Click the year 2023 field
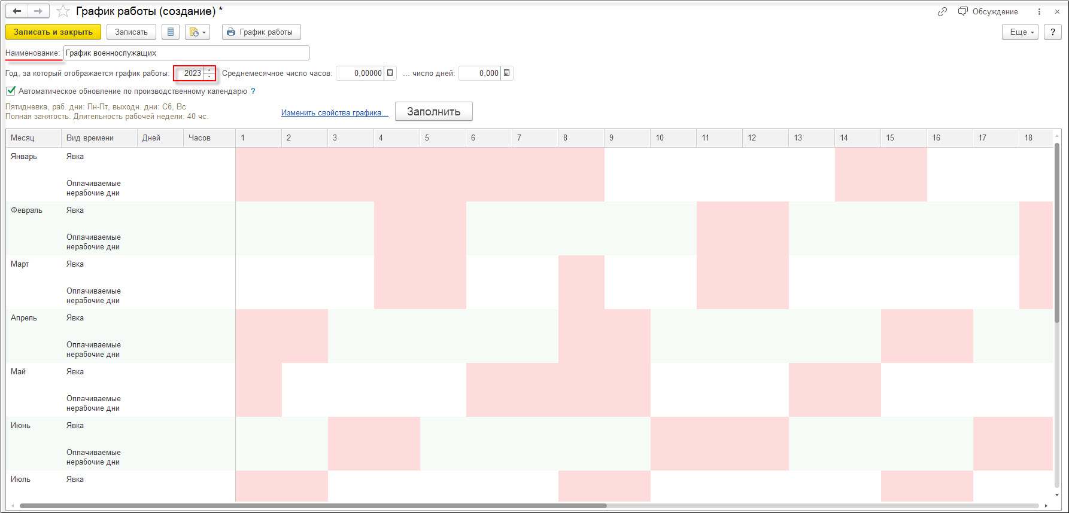The image size is (1069, 513). click(x=189, y=73)
